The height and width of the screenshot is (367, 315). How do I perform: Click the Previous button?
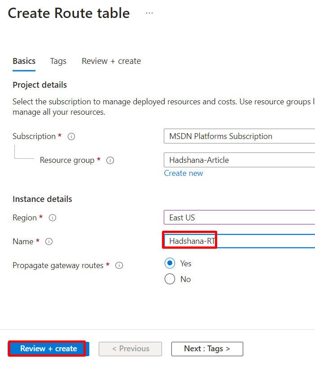tap(130, 349)
